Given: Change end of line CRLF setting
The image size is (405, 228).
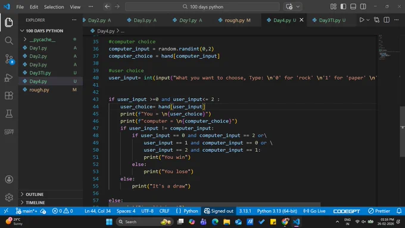Looking at the screenshot, I should [x=164, y=211].
